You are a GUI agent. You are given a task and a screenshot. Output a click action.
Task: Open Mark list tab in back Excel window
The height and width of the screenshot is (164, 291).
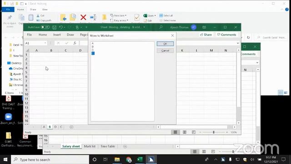90,147
